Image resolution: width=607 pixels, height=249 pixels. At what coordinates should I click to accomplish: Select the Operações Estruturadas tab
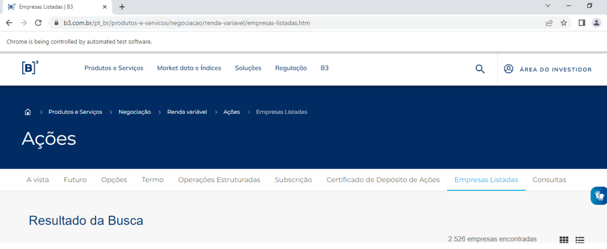pyautogui.click(x=219, y=180)
